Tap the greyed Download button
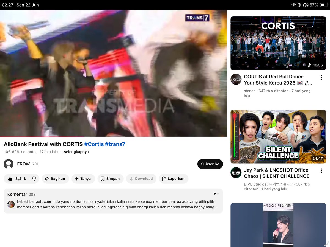 pyautogui.click(x=141, y=179)
